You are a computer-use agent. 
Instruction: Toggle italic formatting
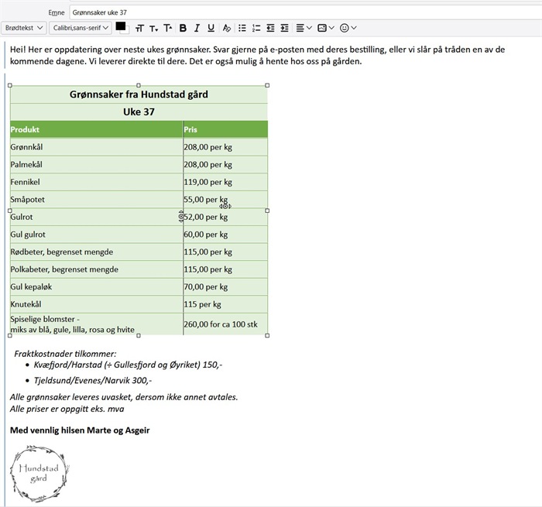197,28
